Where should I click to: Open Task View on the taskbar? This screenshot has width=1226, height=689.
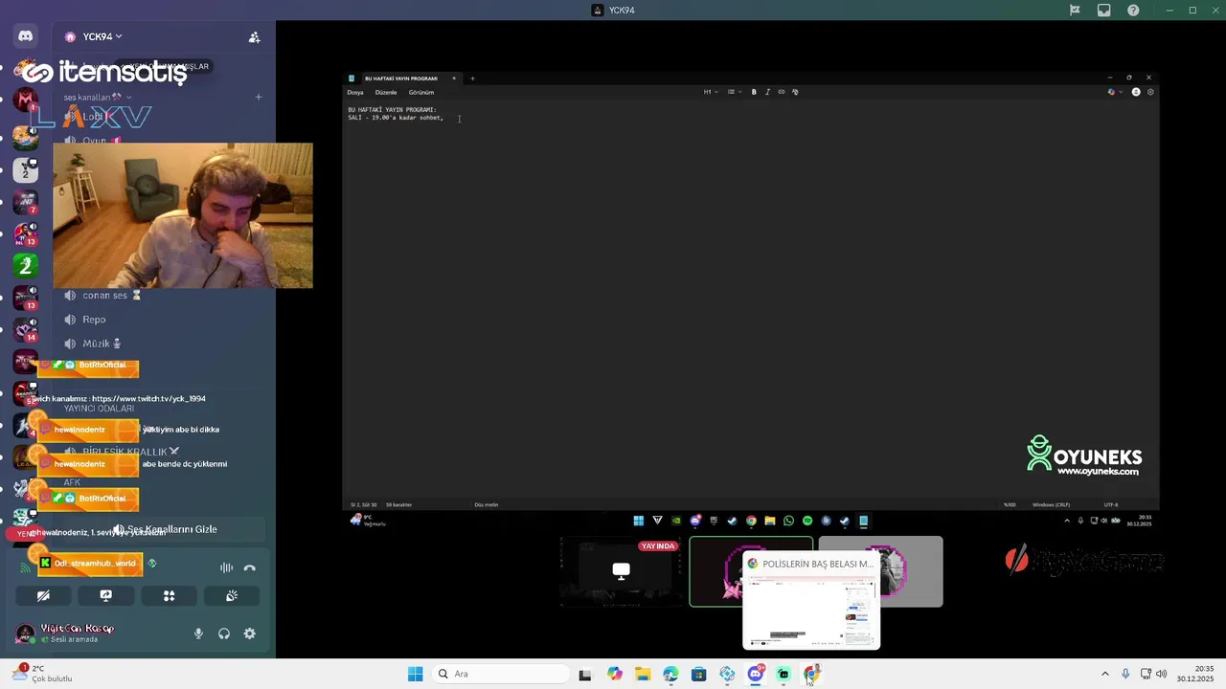click(585, 674)
